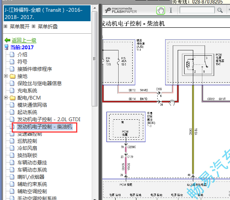
Task: Click the 接地 folder icon
Action: coord(13,76)
